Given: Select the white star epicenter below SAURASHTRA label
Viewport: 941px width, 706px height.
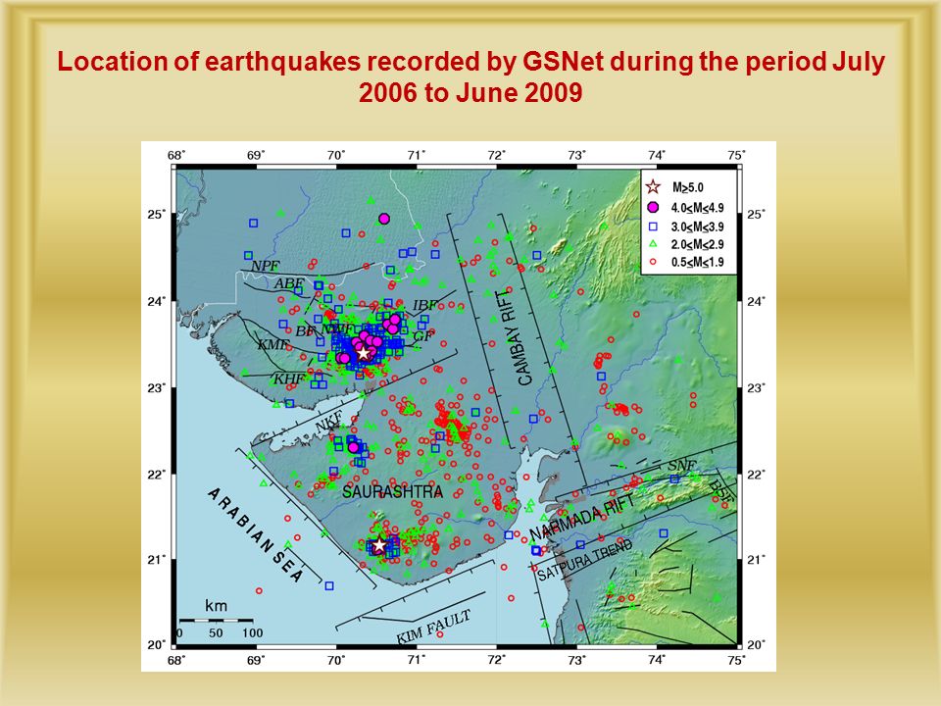Looking at the screenshot, I should (x=378, y=546).
